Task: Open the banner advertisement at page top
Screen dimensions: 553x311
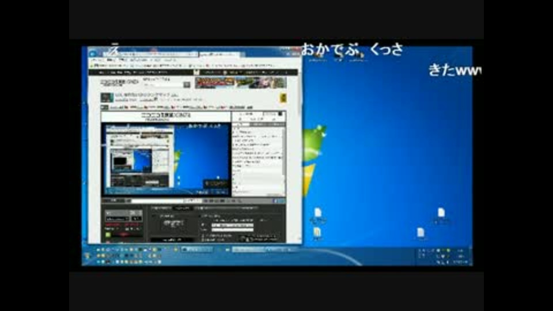Action: [x=241, y=82]
